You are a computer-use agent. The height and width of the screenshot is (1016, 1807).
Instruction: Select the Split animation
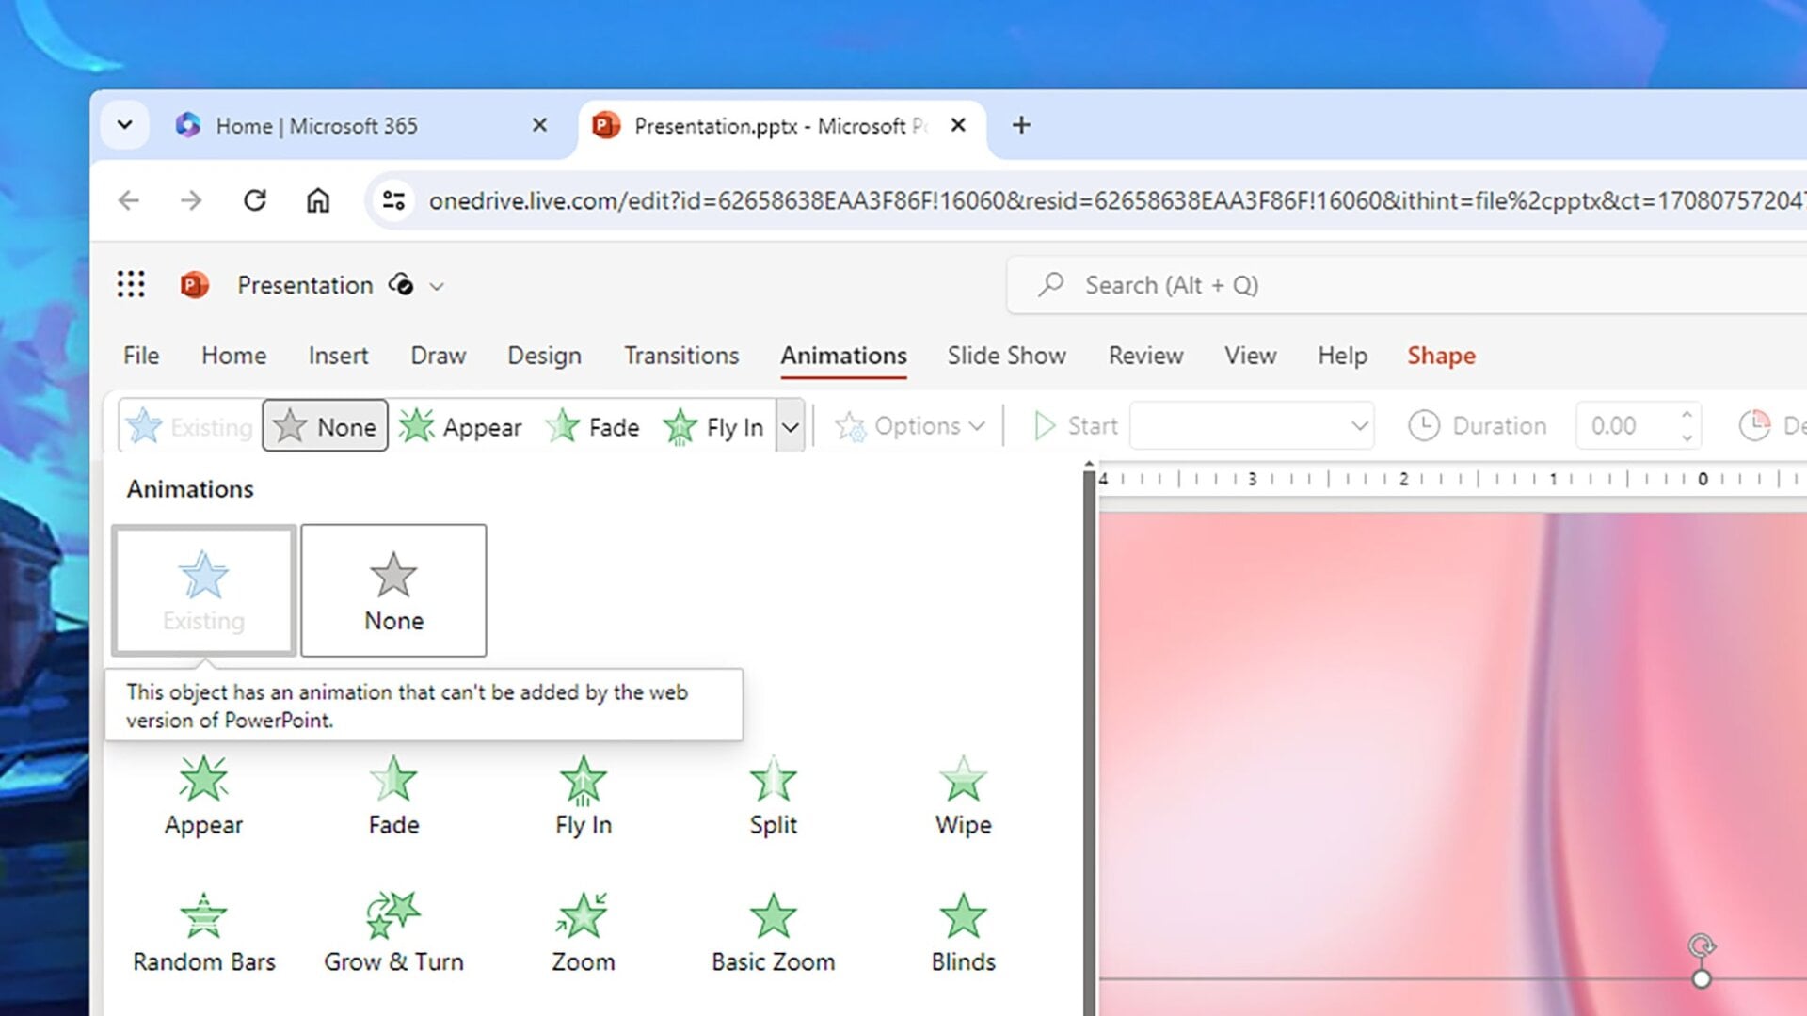(773, 795)
